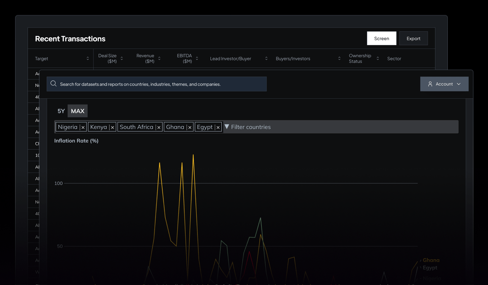Select the MAX time range tab

(77, 110)
